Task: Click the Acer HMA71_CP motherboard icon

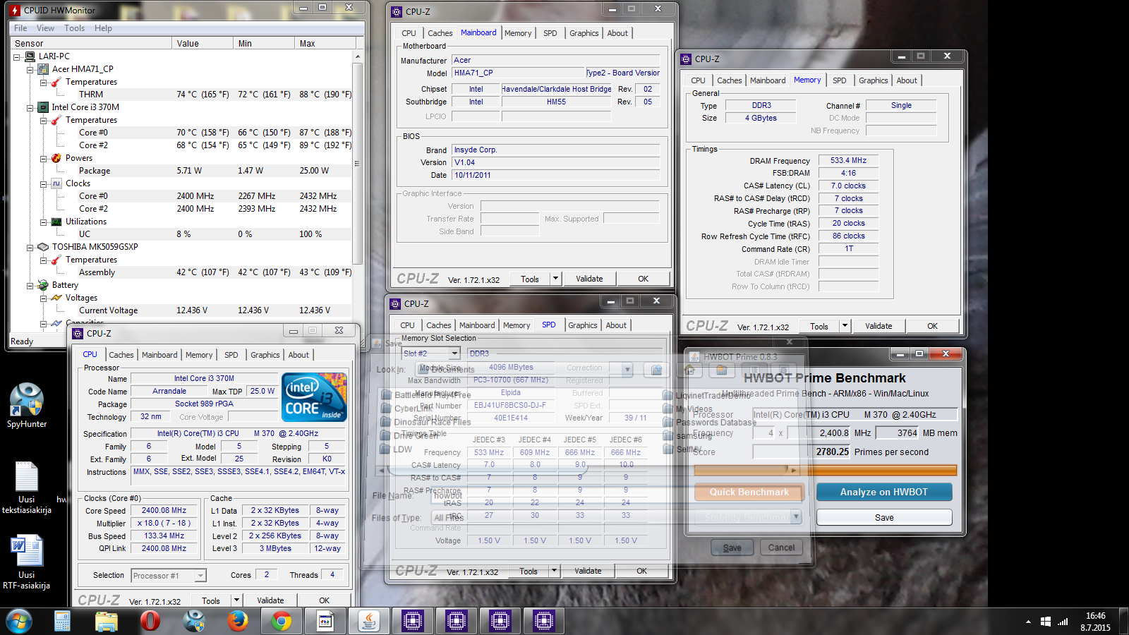Action: [43, 69]
